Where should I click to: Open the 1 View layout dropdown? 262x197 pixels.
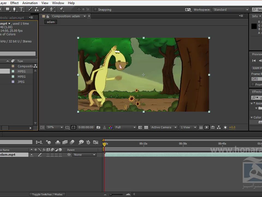tap(188, 127)
